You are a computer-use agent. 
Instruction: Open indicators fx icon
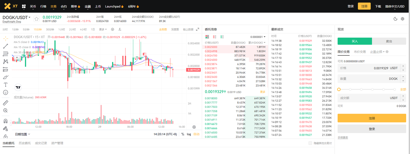click(120, 29)
